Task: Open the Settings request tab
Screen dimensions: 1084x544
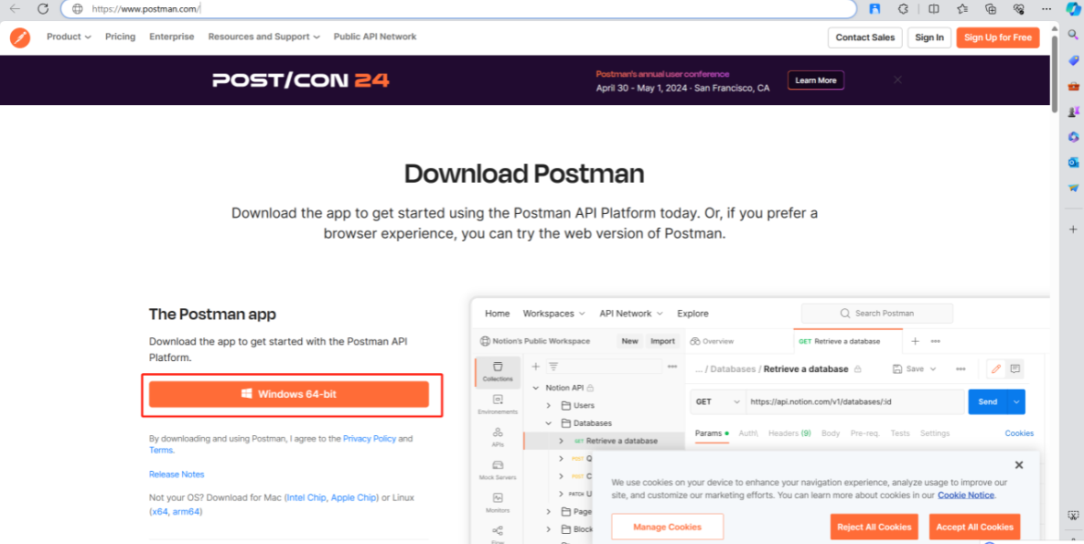Action: tap(935, 433)
